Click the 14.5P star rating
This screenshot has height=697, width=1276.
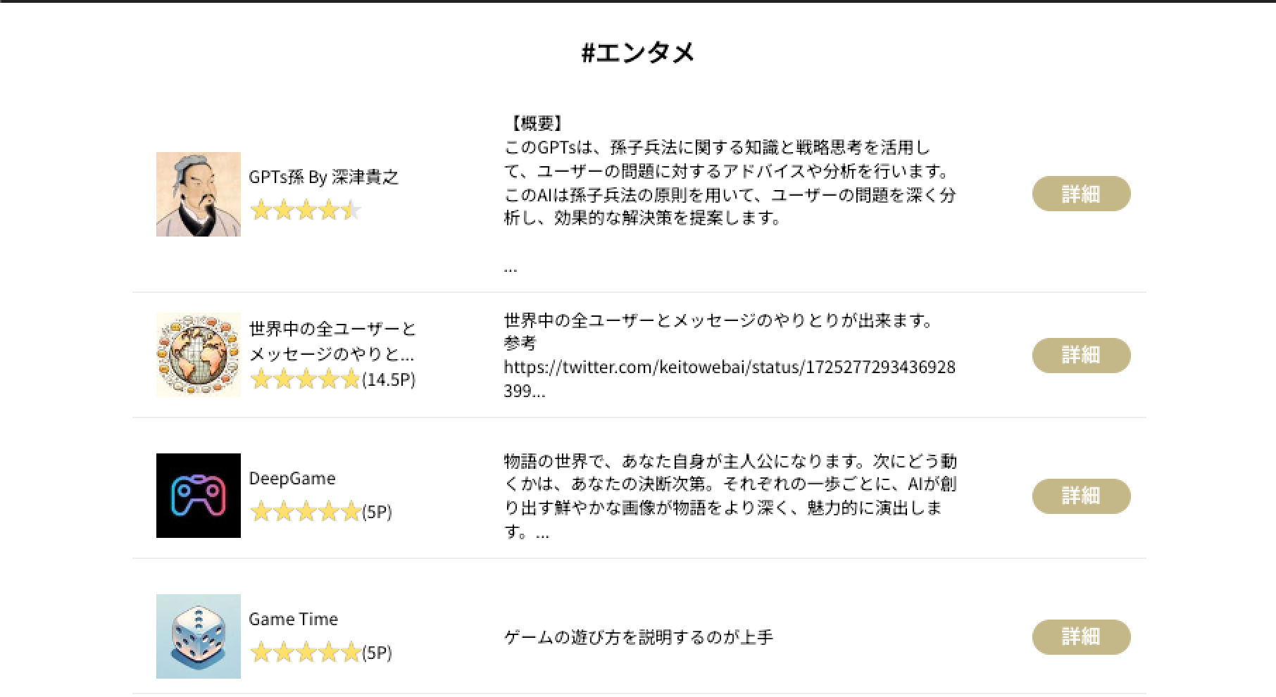click(332, 380)
